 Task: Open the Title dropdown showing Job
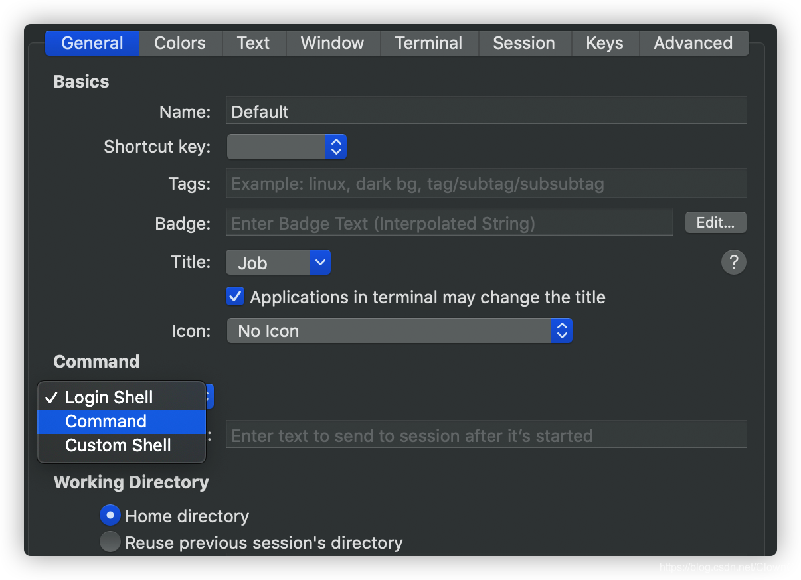[x=278, y=263]
